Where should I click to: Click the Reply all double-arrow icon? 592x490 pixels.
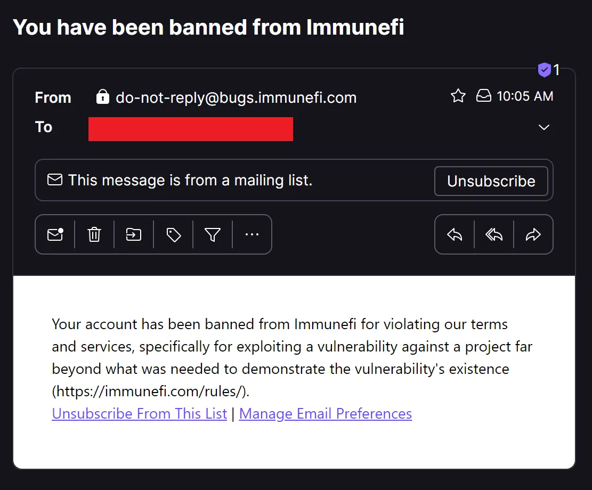494,234
